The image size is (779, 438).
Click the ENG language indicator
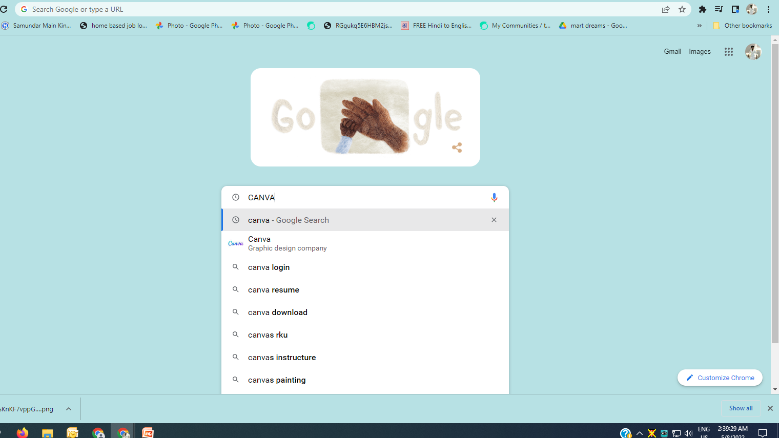tap(704, 429)
